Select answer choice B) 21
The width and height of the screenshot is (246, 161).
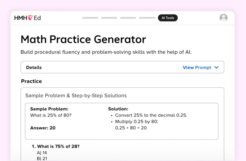(42, 158)
